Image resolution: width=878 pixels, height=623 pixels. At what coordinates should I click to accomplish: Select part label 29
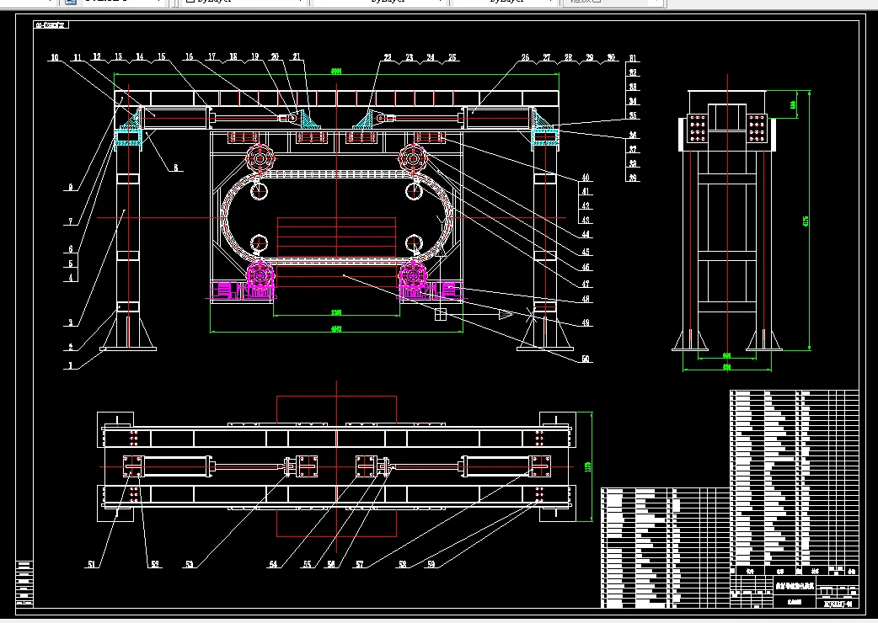coord(590,57)
